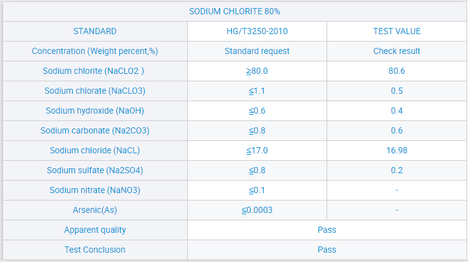Select the Sodium sulfate (Na2SO4) label
469x262 pixels.
click(x=95, y=170)
